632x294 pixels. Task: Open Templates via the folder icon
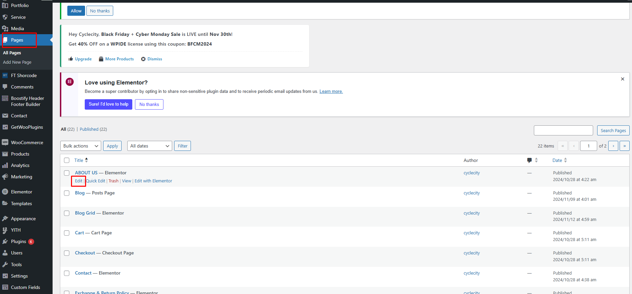pos(5,203)
